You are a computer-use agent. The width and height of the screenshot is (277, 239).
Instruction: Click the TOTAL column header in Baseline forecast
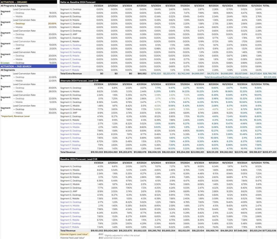[x=266, y=163]
